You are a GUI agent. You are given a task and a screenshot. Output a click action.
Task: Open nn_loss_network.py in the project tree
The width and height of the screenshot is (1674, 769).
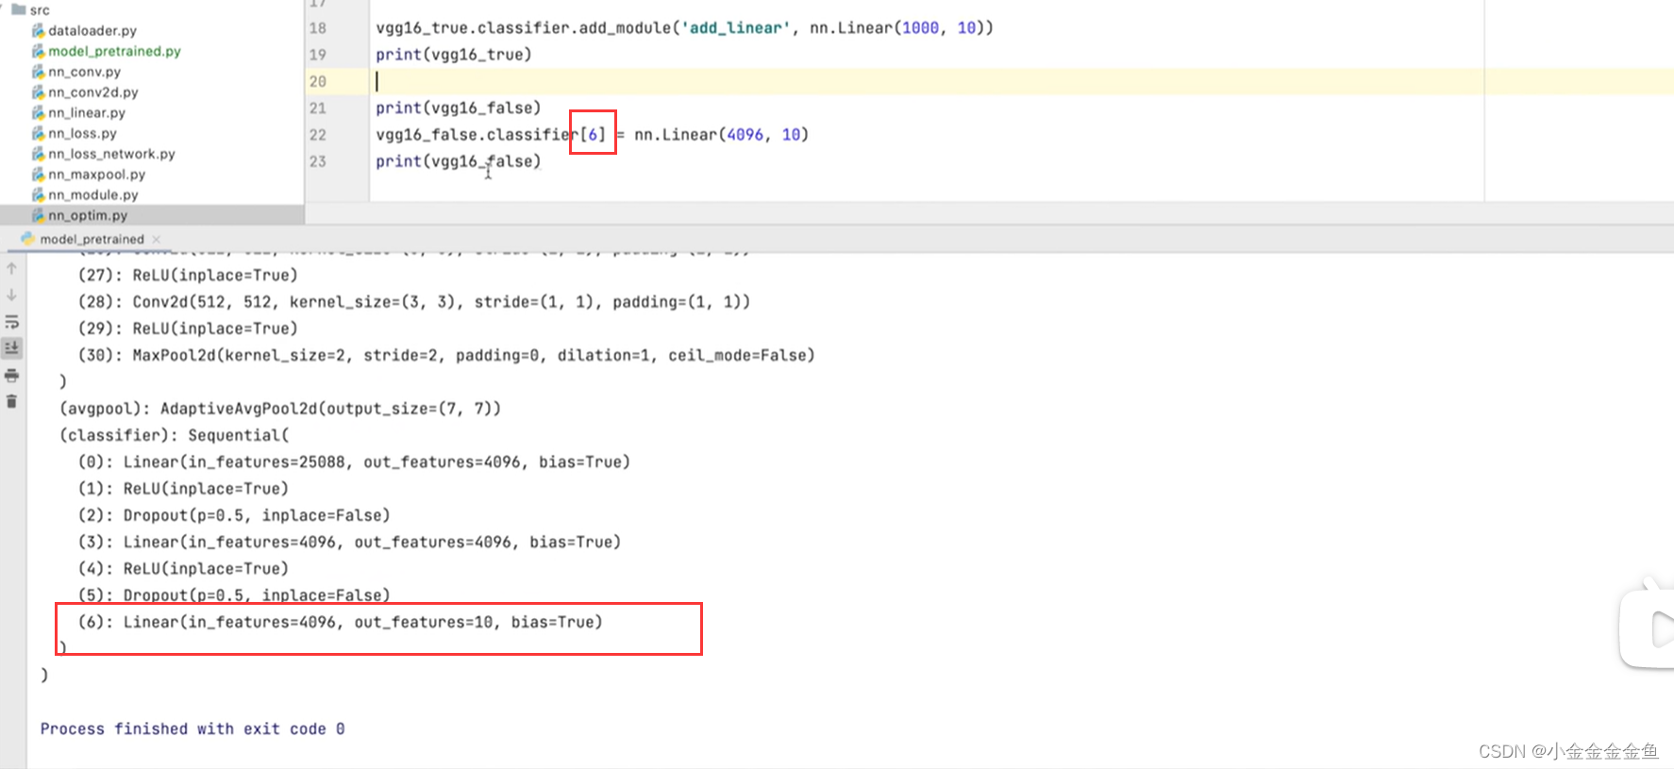(x=111, y=154)
